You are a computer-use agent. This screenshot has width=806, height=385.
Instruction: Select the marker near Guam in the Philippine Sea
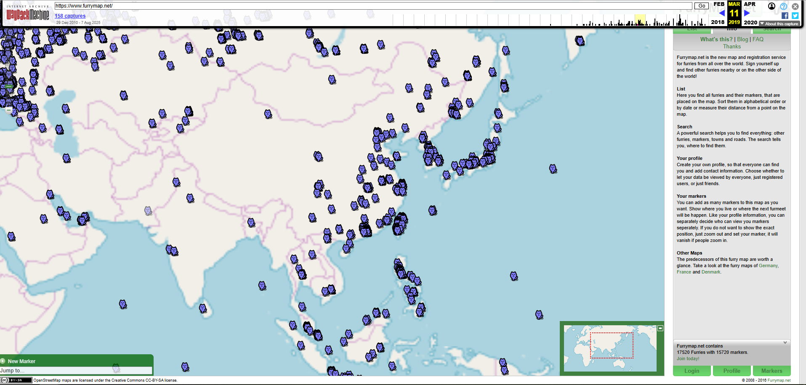513,276
